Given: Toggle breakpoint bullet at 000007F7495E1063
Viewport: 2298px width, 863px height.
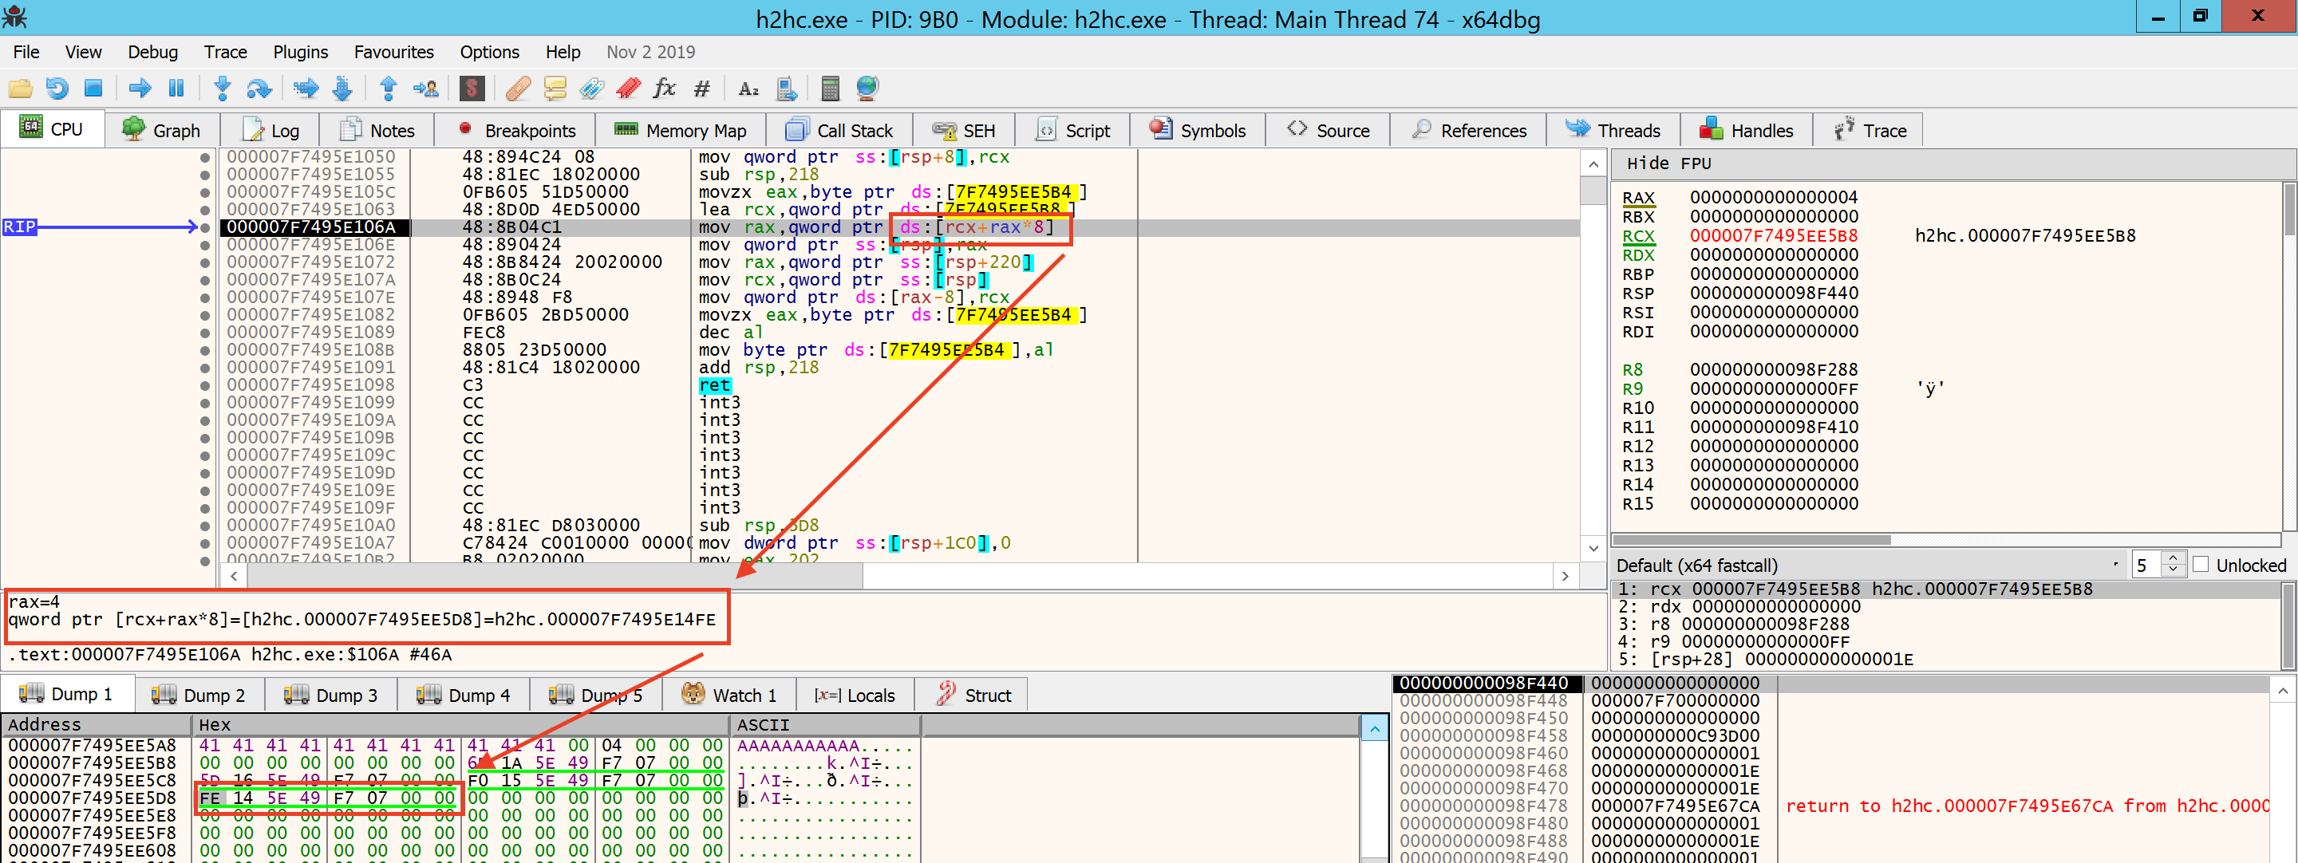Looking at the screenshot, I should [x=204, y=211].
